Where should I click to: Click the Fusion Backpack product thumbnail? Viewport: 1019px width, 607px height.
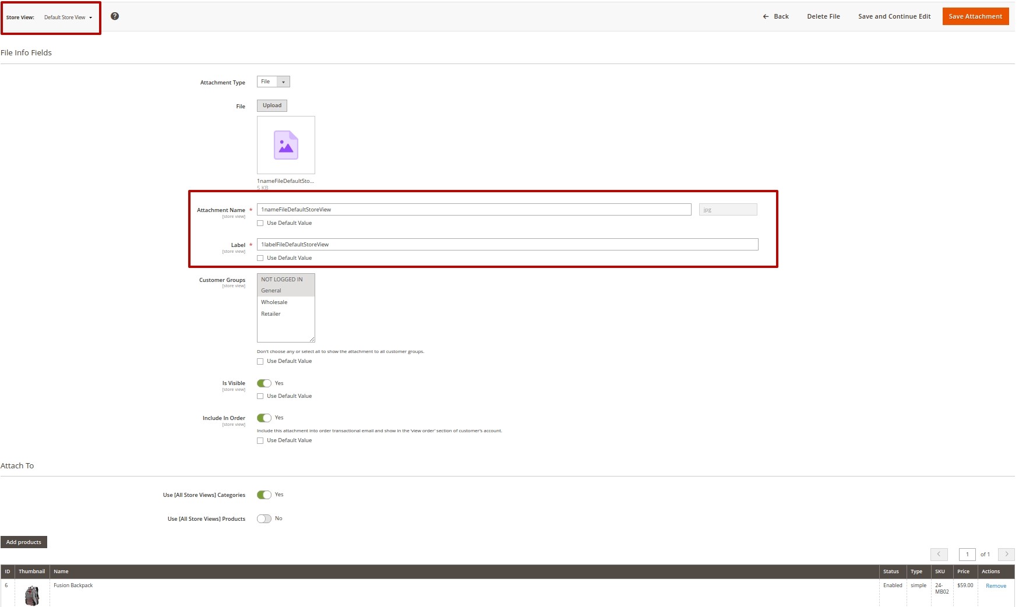coord(32,595)
